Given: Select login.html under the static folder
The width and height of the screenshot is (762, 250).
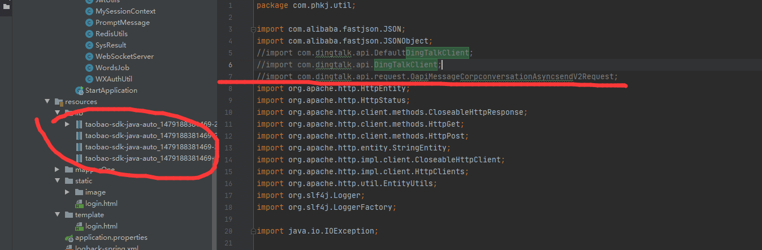Looking at the screenshot, I should point(101,204).
